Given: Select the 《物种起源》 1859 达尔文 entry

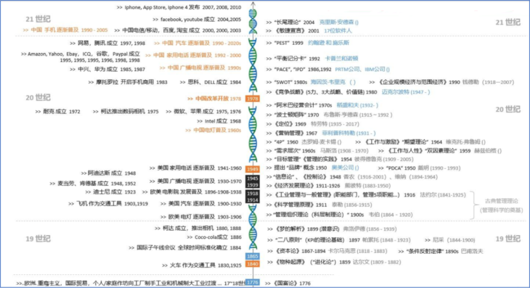Looking at the screenshot, I should 334,262.
